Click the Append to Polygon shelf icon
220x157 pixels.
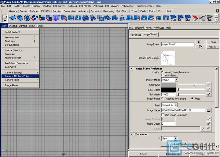pyautogui.click(x=20, y=18)
